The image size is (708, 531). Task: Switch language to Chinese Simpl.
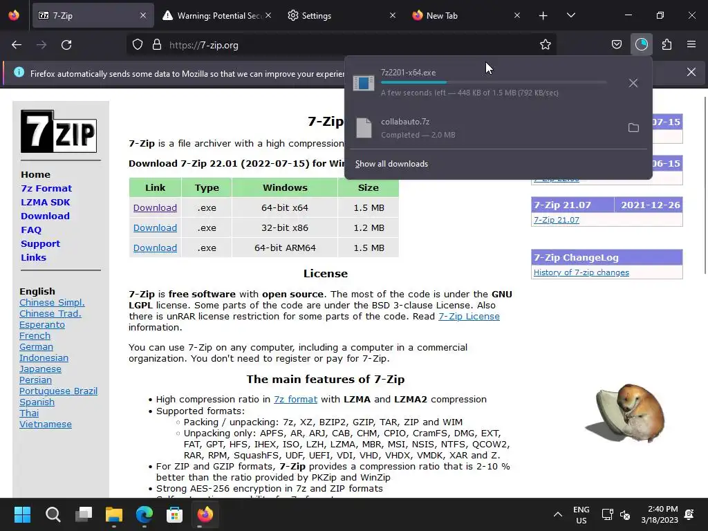(x=52, y=303)
